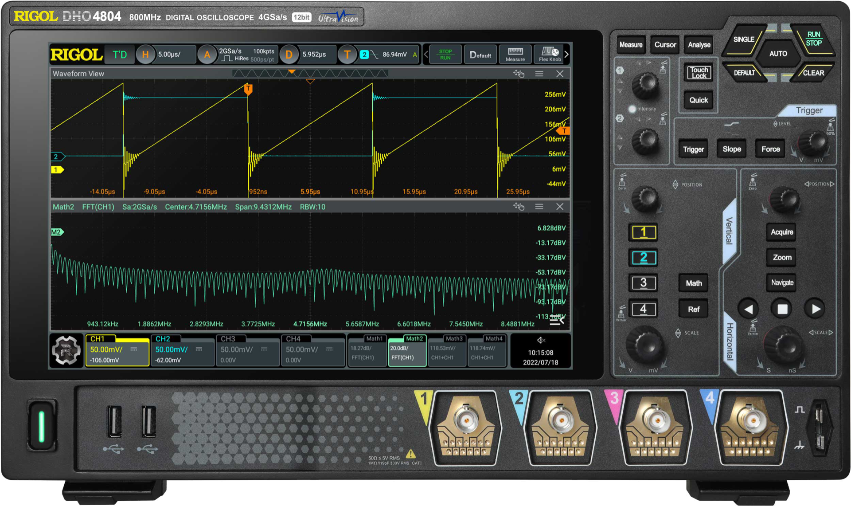Click the CLEAR button
Screen dimensions: 851x506
(813, 73)
